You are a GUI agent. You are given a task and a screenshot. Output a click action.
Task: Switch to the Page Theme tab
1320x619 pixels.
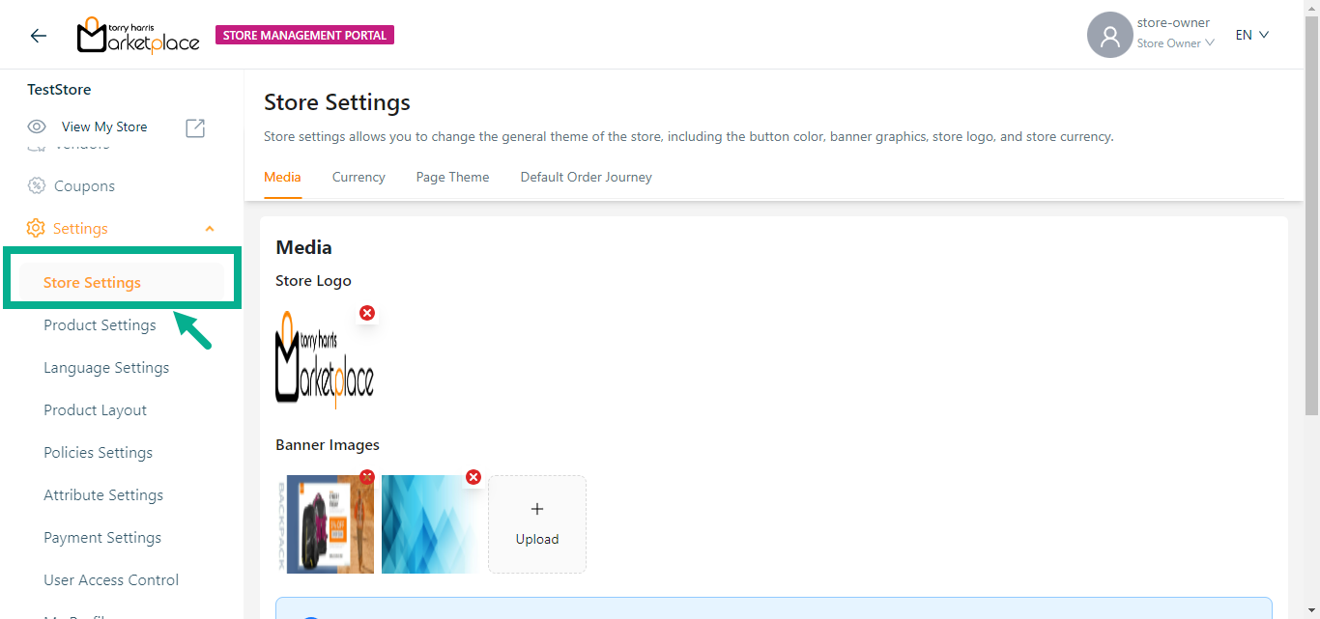tap(452, 177)
